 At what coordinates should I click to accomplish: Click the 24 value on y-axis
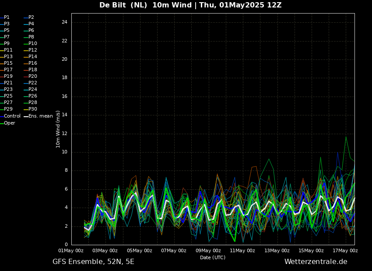(64, 22)
